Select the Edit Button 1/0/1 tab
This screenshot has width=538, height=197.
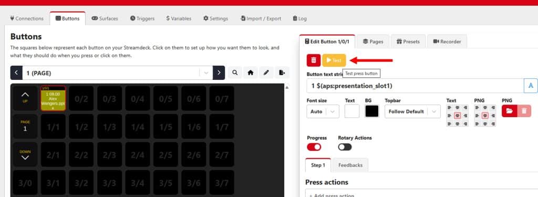coord(327,42)
